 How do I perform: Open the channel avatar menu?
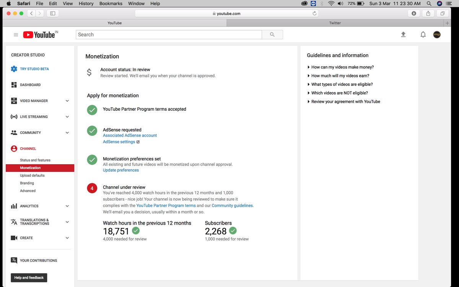pyautogui.click(x=437, y=34)
